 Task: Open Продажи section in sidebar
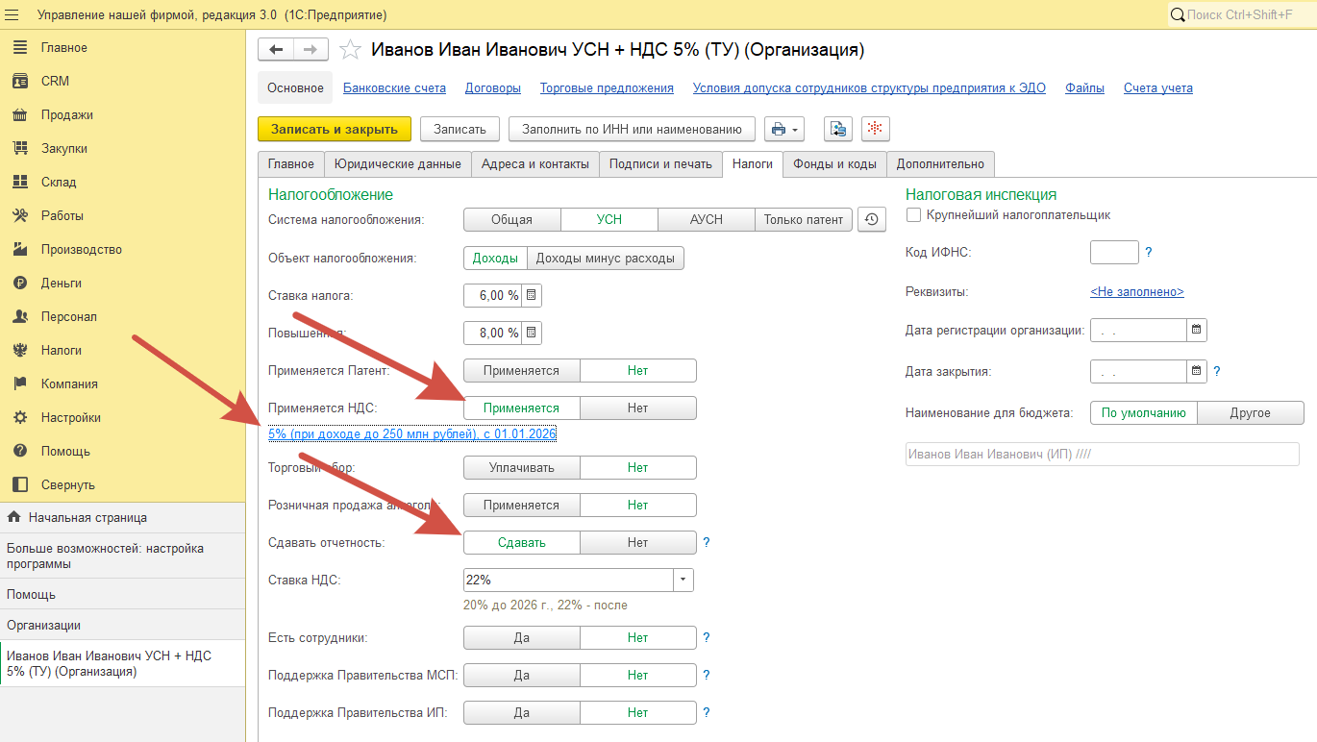click(x=66, y=114)
